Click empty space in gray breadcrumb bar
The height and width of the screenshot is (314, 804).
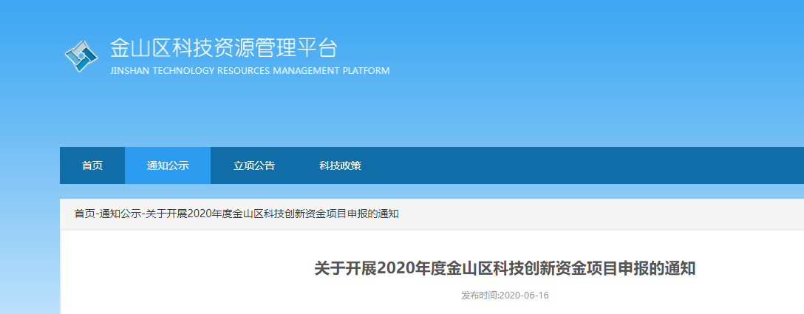pos(591,214)
